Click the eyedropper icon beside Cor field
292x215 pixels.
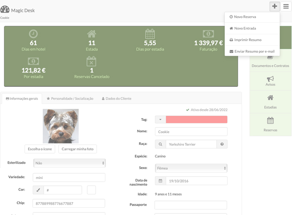coord(38,190)
